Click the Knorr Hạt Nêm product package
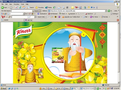This screenshot has width=121, height=90. (58, 55)
